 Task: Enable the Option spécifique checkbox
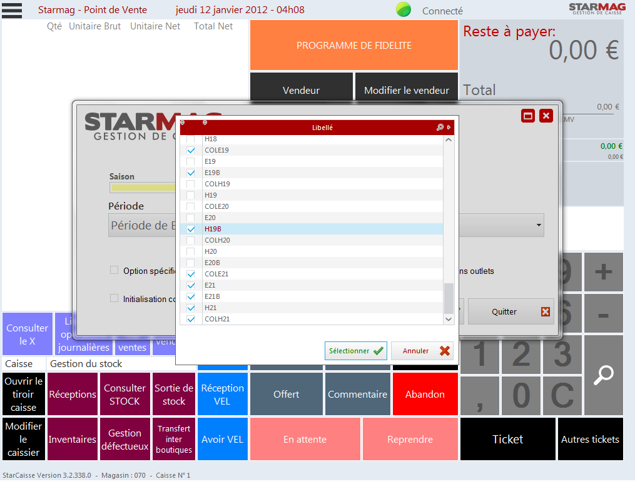point(114,270)
